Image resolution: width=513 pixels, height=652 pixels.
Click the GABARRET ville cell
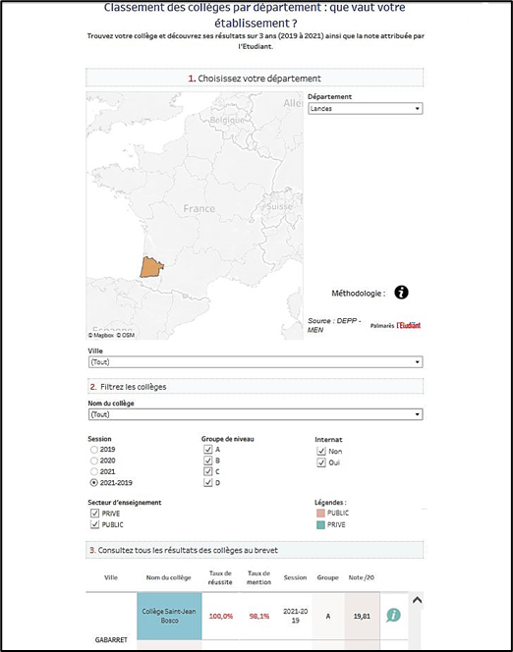tap(111, 639)
